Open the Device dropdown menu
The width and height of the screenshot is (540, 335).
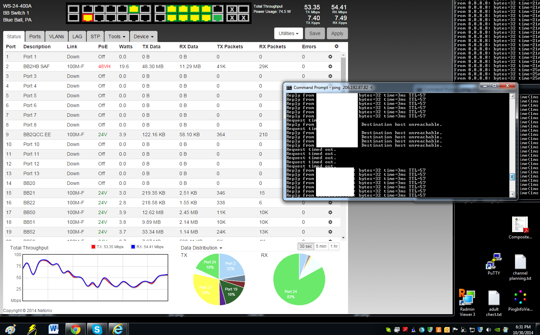[143, 36]
